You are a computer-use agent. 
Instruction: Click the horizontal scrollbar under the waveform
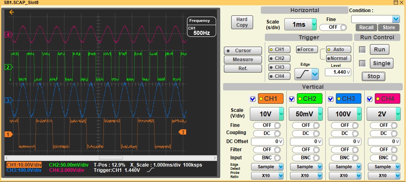(x=110, y=158)
